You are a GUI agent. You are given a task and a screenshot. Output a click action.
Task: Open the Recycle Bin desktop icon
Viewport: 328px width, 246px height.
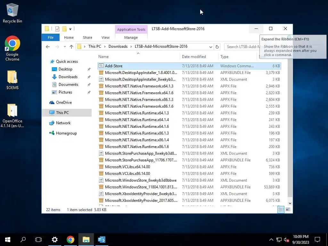click(x=12, y=13)
